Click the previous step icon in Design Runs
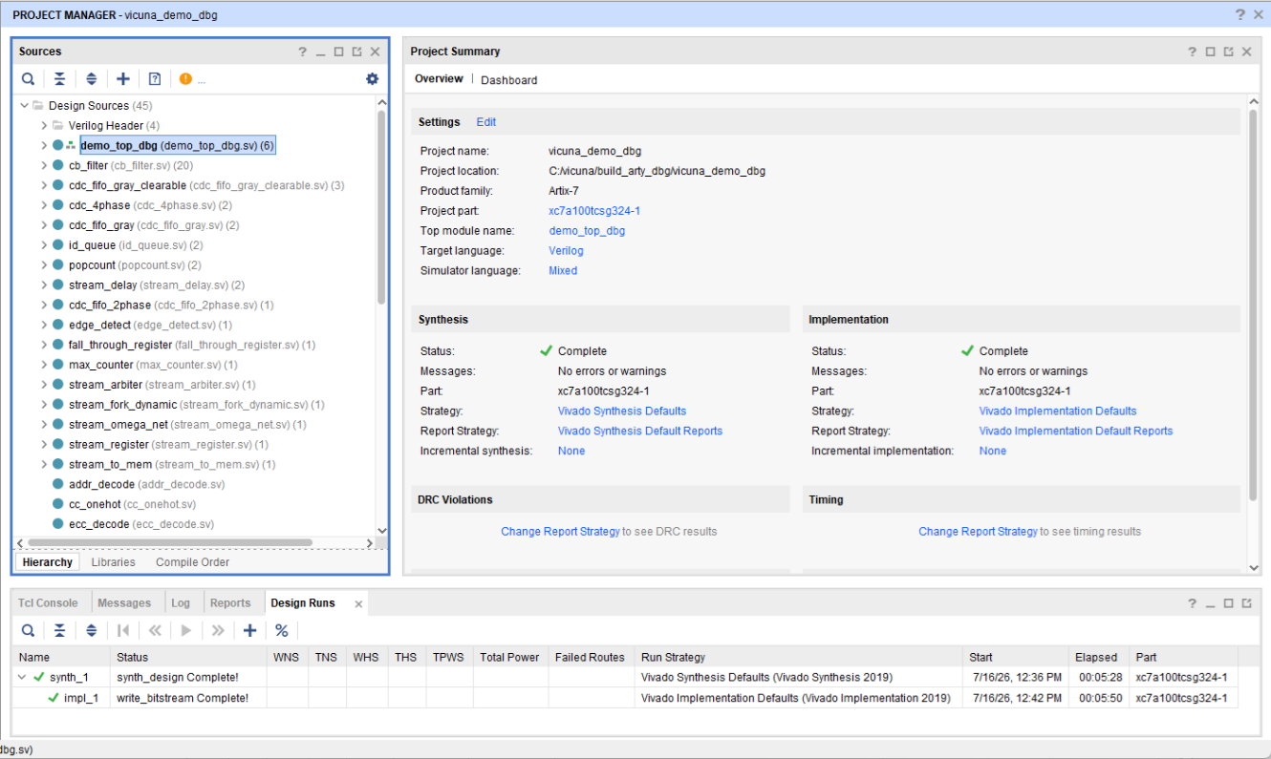The width and height of the screenshot is (1271, 759). point(155,630)
